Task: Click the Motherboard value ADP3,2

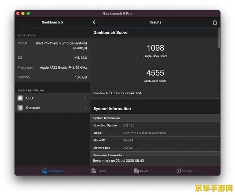Action: coord(128,148)
